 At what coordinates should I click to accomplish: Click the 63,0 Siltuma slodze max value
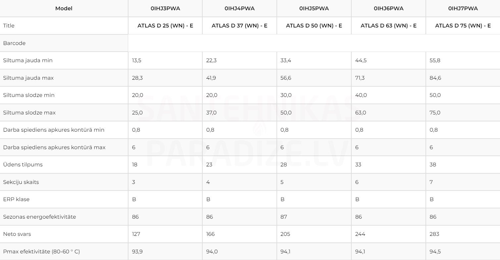pyautogui.click(x=361, y=113)
